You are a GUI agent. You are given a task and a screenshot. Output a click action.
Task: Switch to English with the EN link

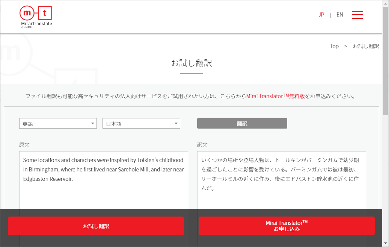point(340,15)
